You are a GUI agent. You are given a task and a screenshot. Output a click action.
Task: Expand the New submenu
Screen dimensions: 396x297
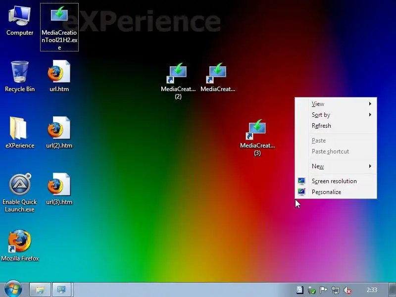[x=336, y=166]
